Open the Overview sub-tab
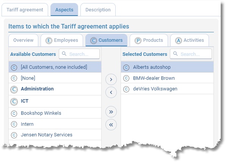The height and width of the screenshot is (163, 226). (24, 40)
